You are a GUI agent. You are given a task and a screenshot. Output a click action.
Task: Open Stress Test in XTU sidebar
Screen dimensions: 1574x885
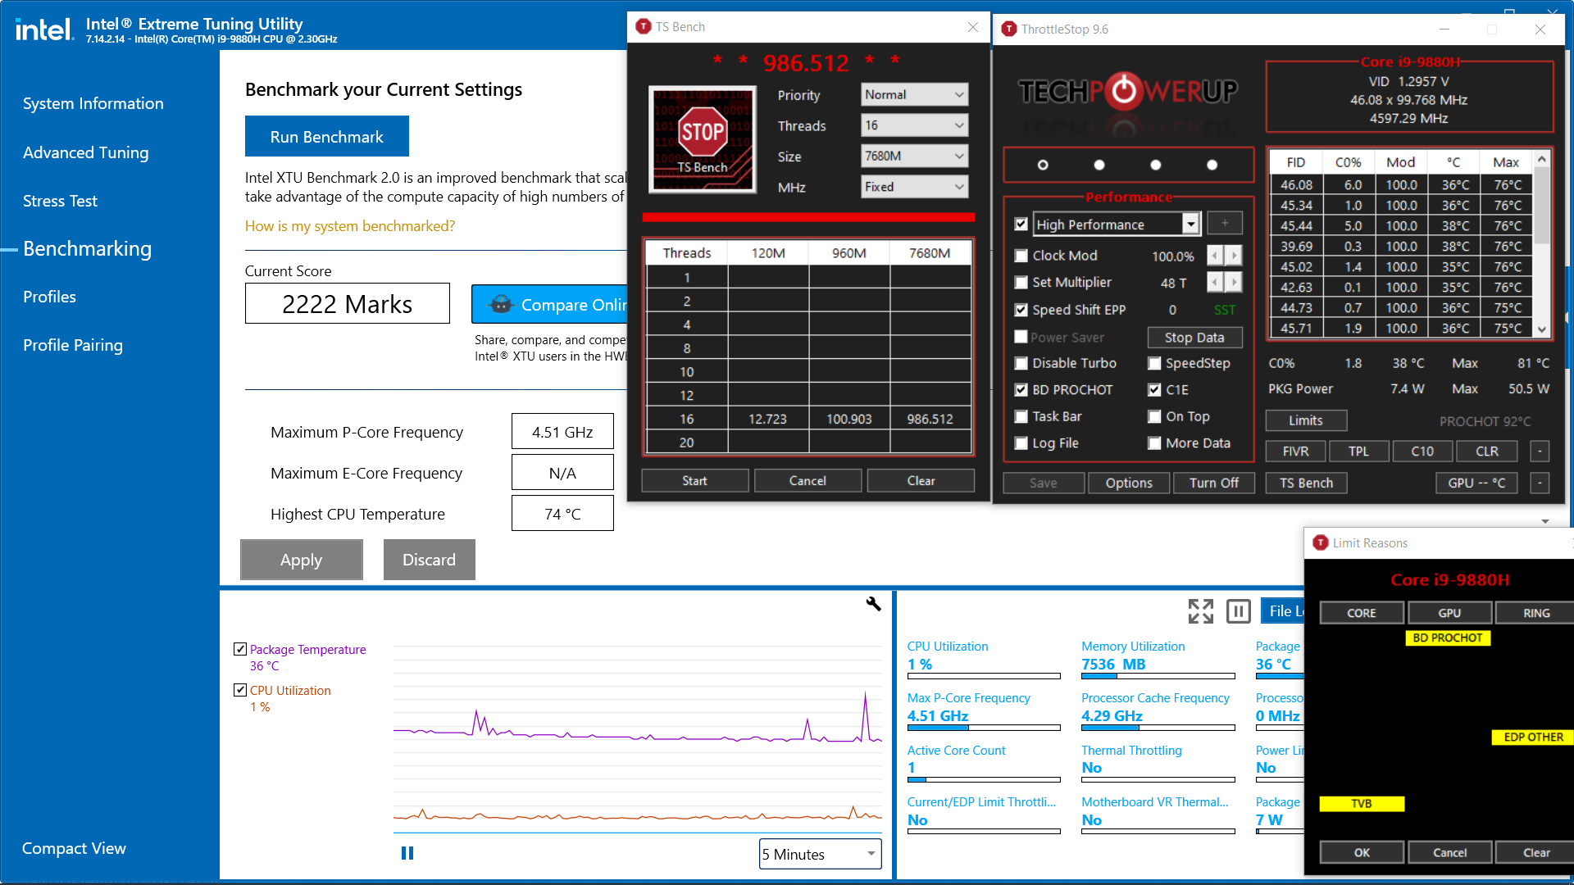(x=60, y=201)
